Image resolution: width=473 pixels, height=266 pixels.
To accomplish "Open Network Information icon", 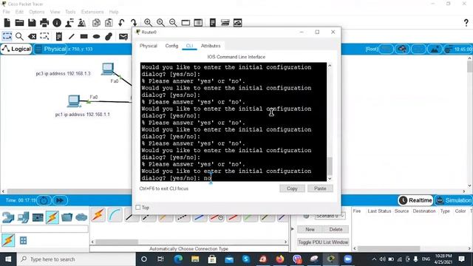I will 57,23.
